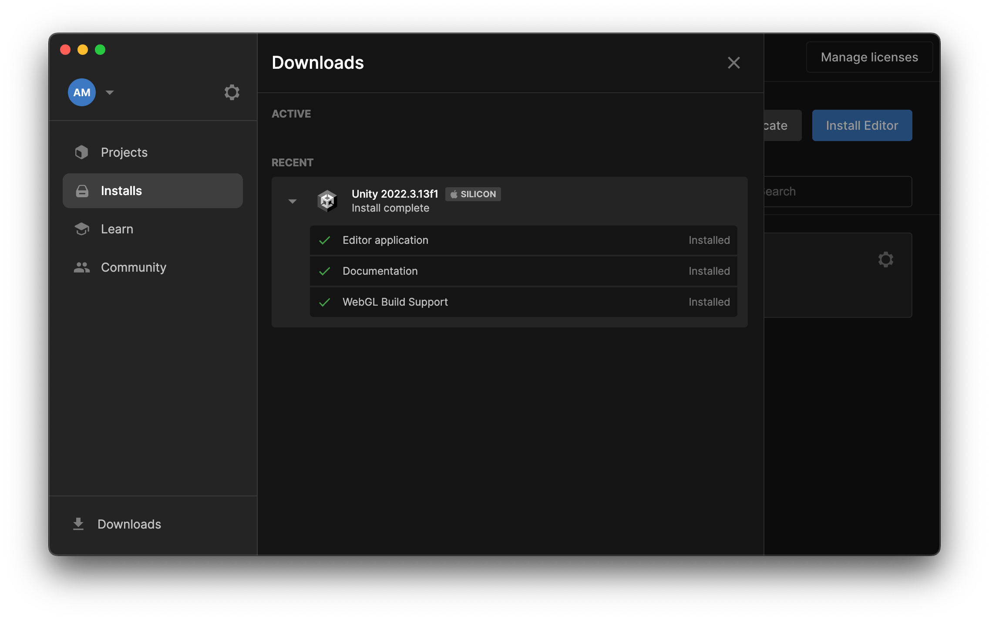Close the Downloads overlay panel

tap(734, 63)
